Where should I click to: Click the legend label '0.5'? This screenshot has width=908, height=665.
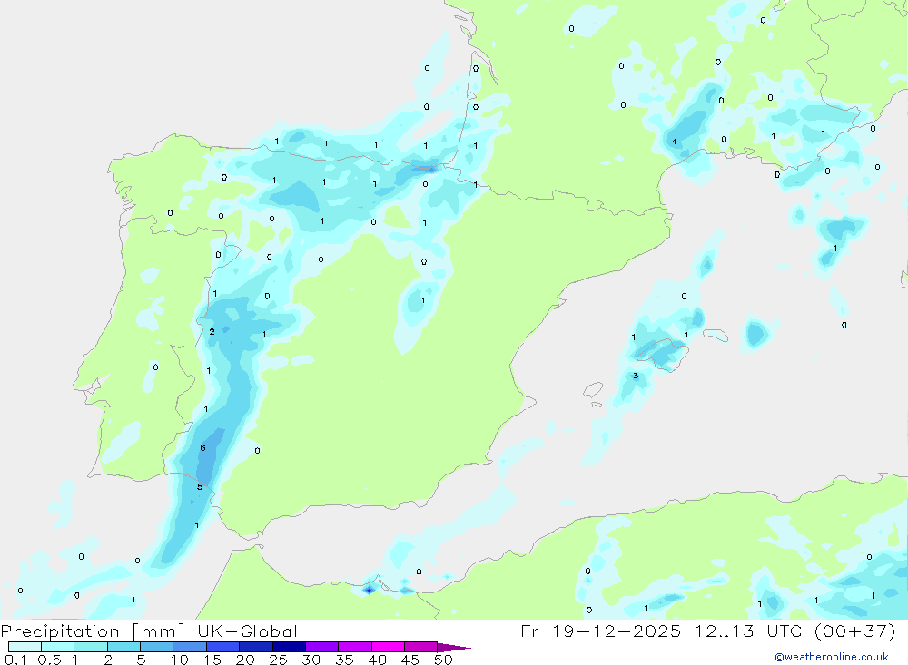pos(49,660)
